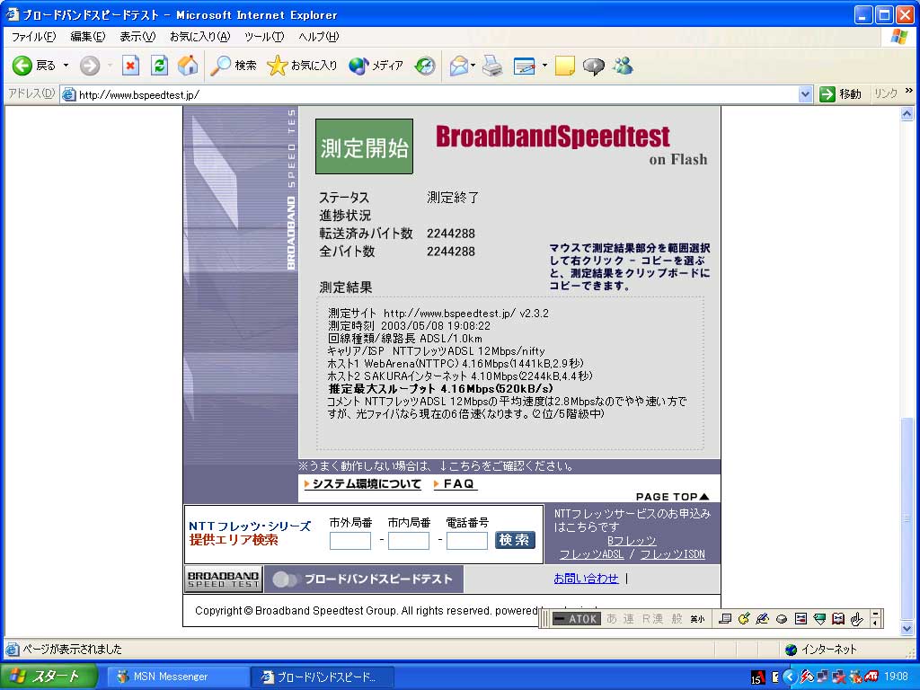
Task: Open the ツール(T) menu
Action: click(264, 36)
